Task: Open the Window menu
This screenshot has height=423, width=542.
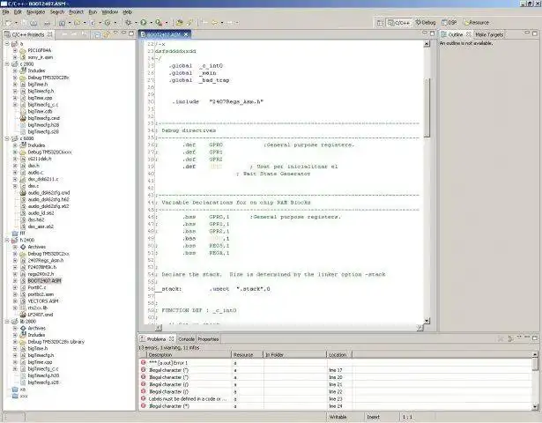Action: coord(109,11)
